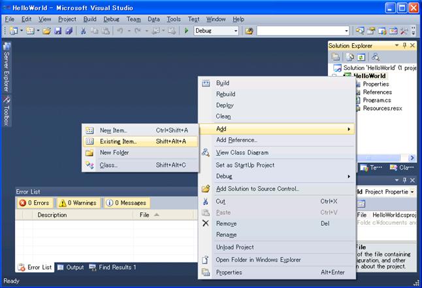Select the References node in Solution Explorer
The width and height of the screenshot is (422, 288).
(x=378, y=92)
